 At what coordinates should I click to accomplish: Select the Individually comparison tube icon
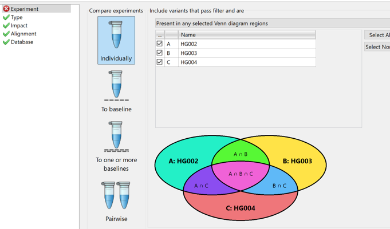pos(116,34)
